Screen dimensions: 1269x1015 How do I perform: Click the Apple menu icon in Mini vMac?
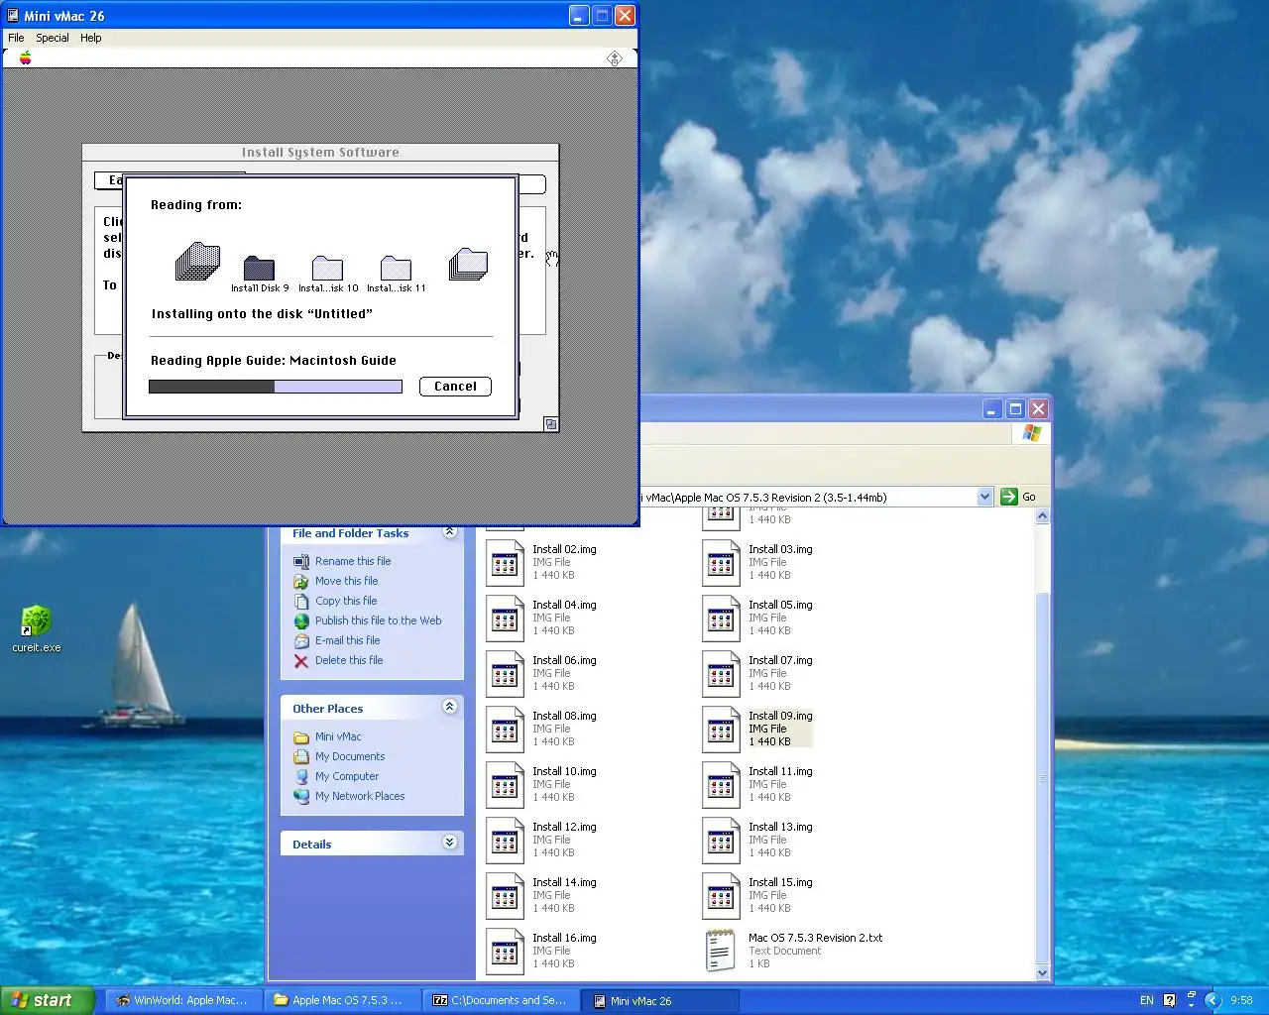pyautogui.click(x=26, y=58)
